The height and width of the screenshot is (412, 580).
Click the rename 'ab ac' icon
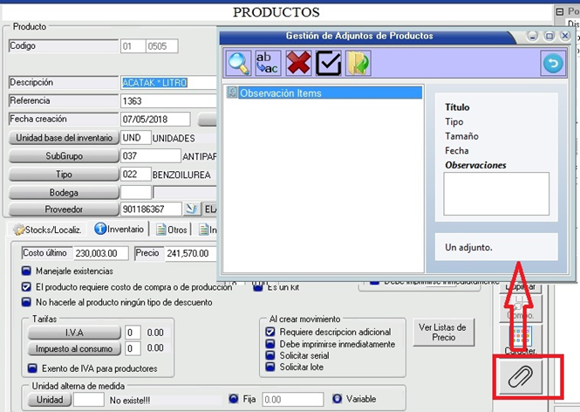pyautogui.click(x=267, y=63)
